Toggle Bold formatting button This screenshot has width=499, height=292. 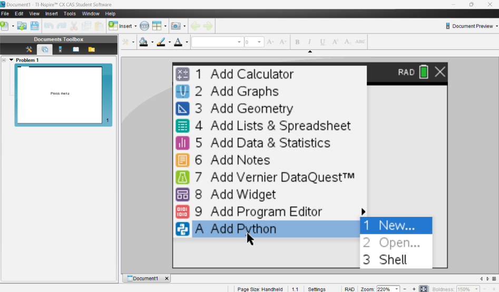297,42
